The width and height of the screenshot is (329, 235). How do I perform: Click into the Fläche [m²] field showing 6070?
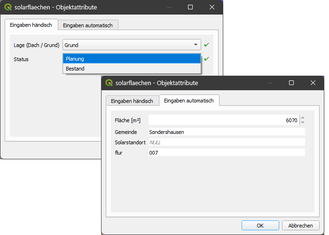(x=224, y=120)
